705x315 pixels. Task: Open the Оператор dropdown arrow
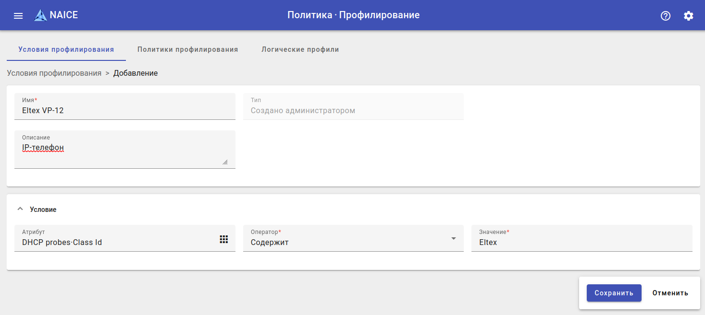(x=453, y=239)
